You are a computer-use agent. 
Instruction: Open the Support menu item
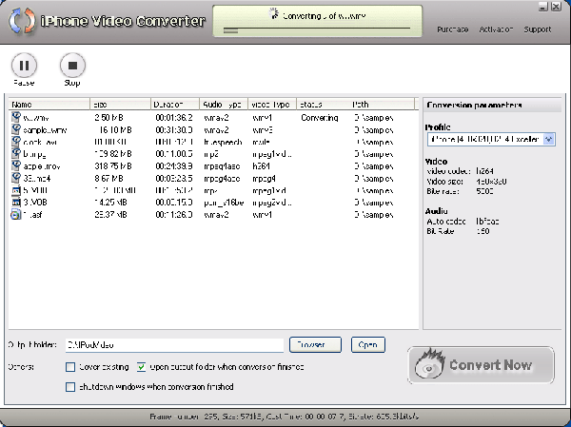click(537, 29)
